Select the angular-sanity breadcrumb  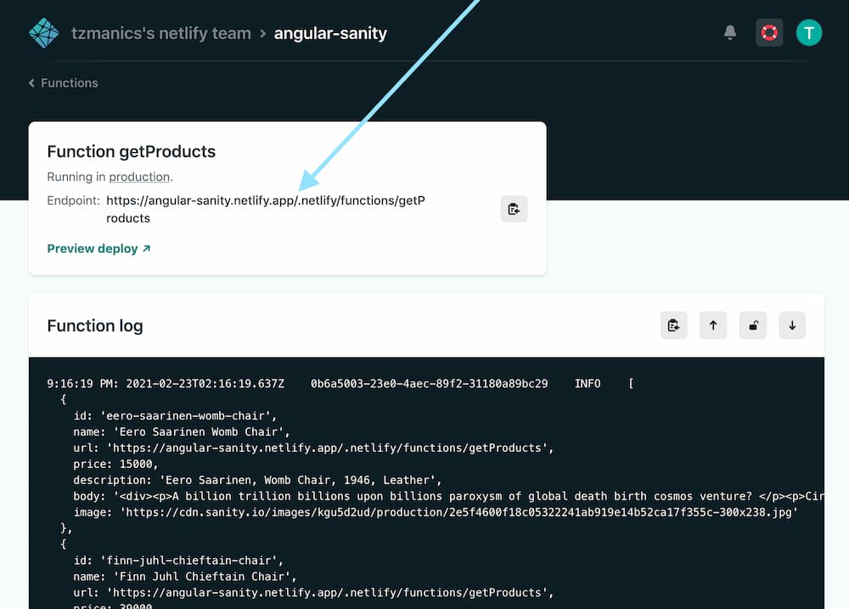330,33
